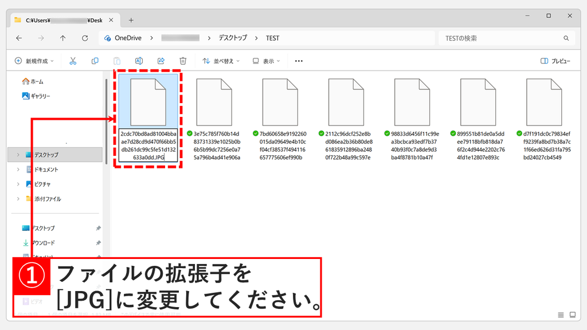Toggle the プレビュー preview pane

[555, 61]
